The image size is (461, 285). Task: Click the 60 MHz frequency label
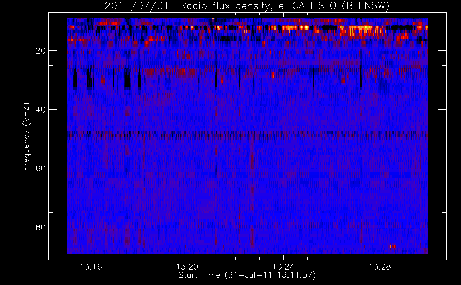(41, 168)
